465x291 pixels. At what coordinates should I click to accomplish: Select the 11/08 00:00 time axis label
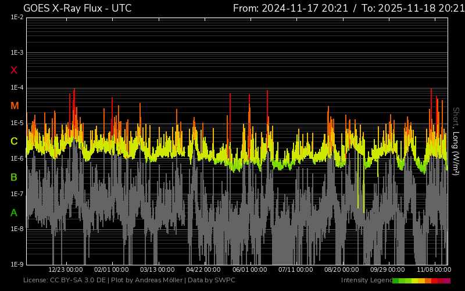tap(434, 270)
